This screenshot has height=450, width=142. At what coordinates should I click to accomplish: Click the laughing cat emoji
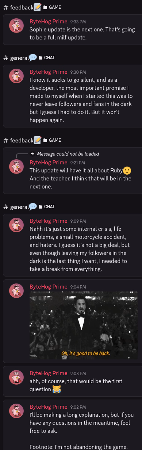pos(57,389)
